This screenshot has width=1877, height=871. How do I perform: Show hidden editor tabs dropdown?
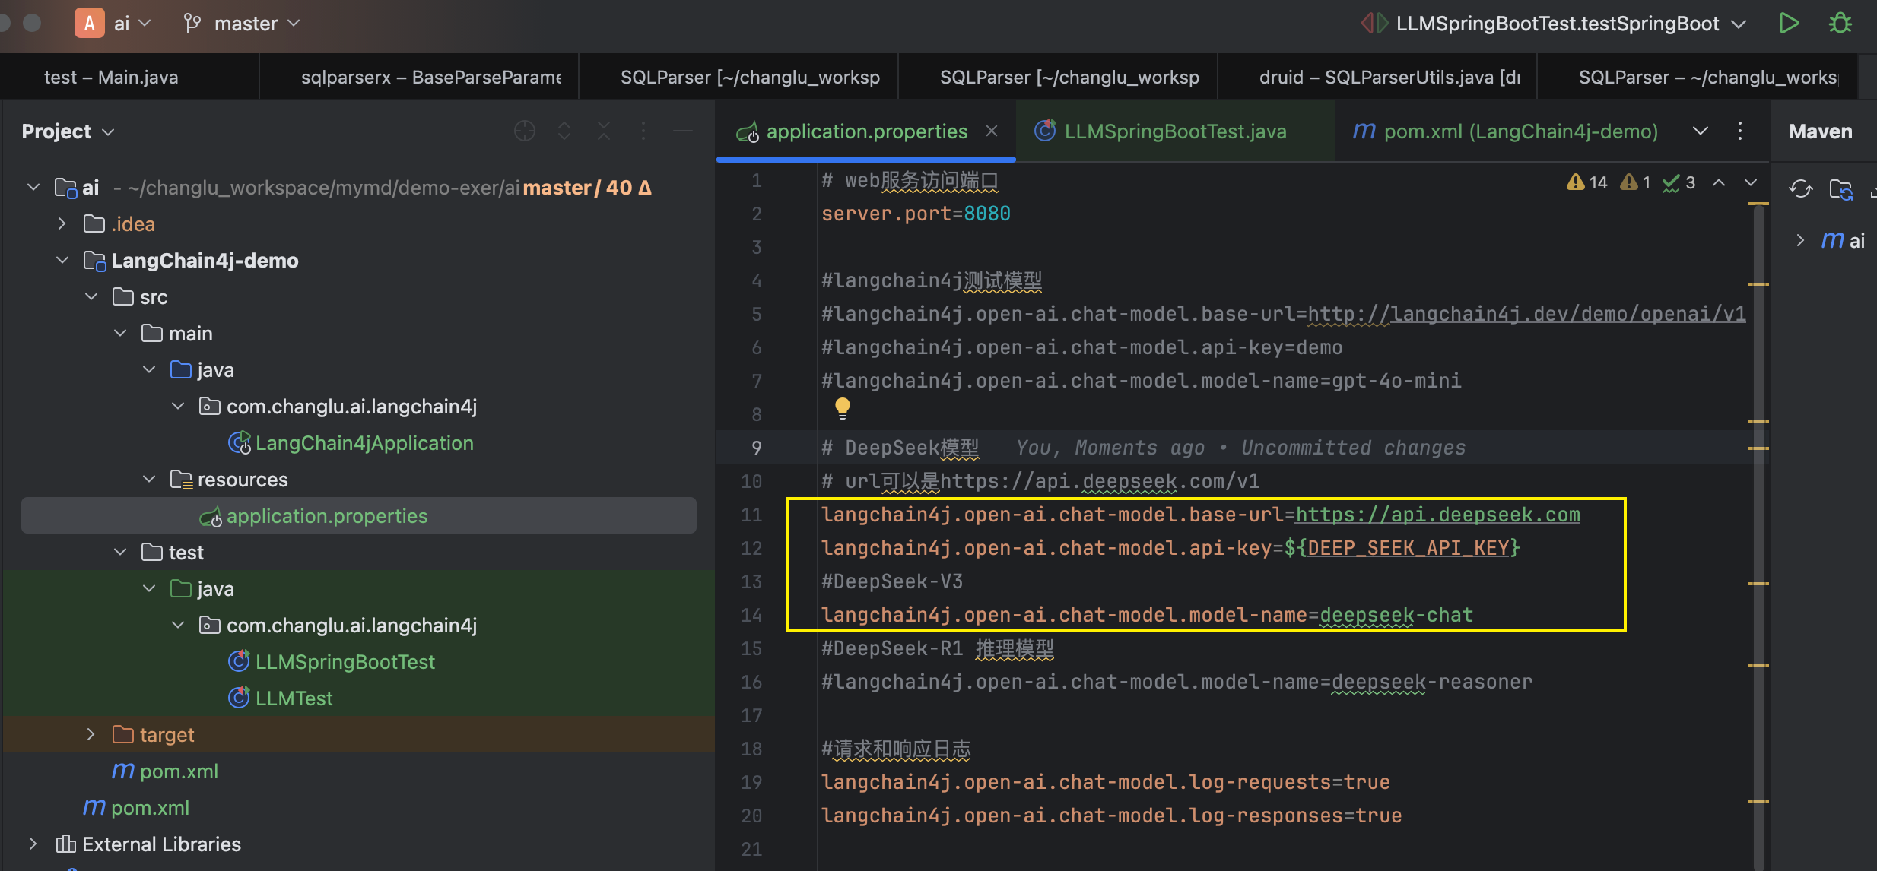[x=1701, y=131]
